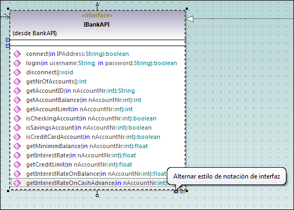Click the diamond icon beside getAccountID
Viewport: 294px width, 210px height.
[17, 91]
